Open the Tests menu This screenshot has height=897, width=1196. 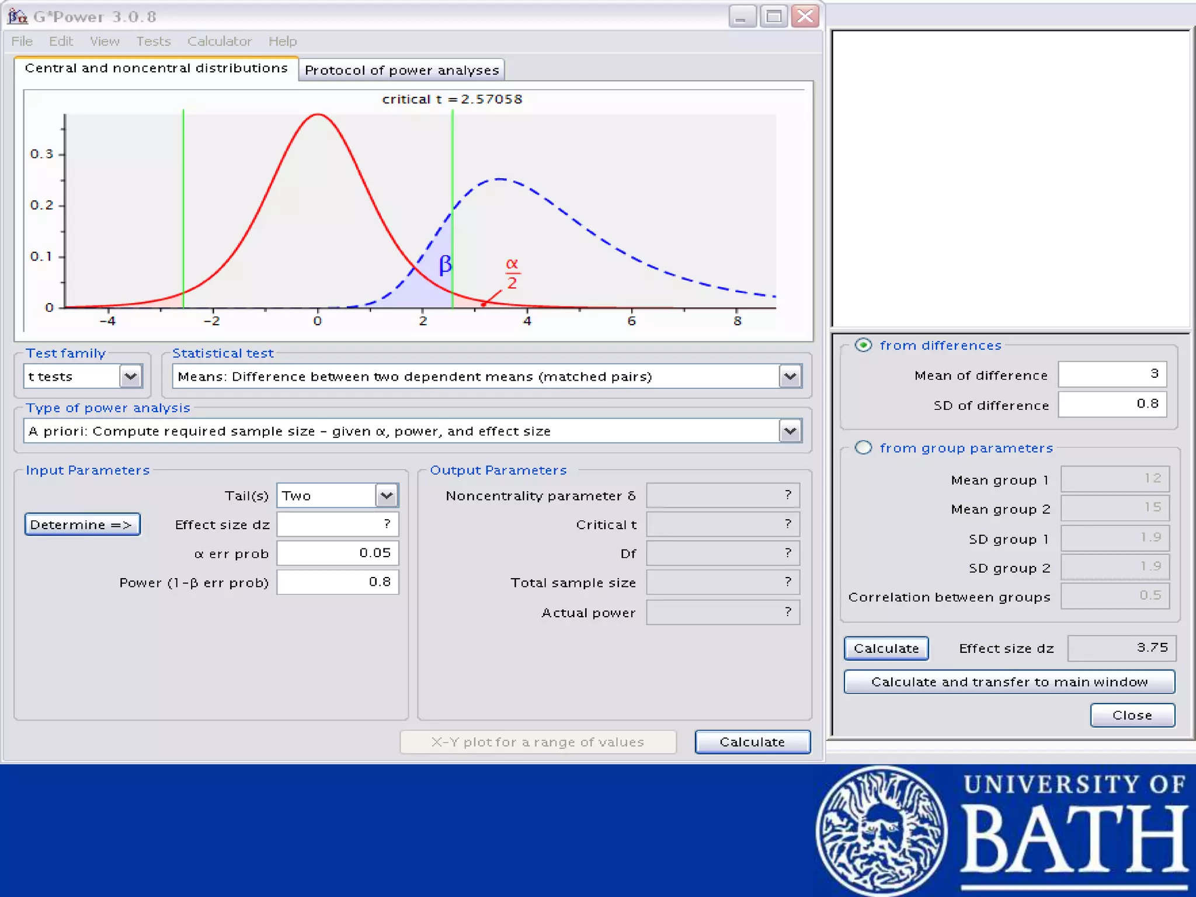tap(153, 41)
